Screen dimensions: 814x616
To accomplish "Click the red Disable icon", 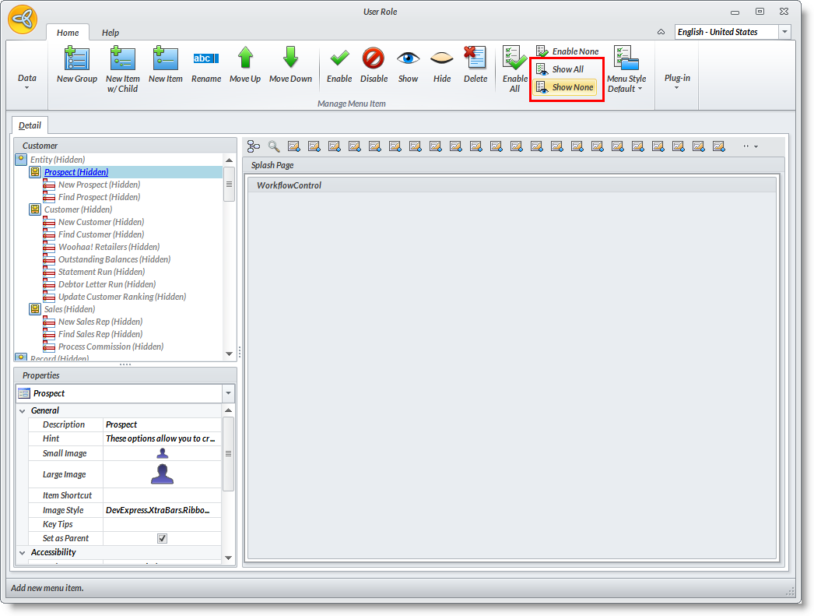I will pos(374,59).
